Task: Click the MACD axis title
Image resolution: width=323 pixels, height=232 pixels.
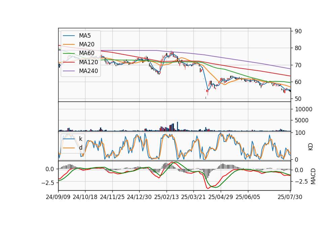Action: click(x=313, y=176)
